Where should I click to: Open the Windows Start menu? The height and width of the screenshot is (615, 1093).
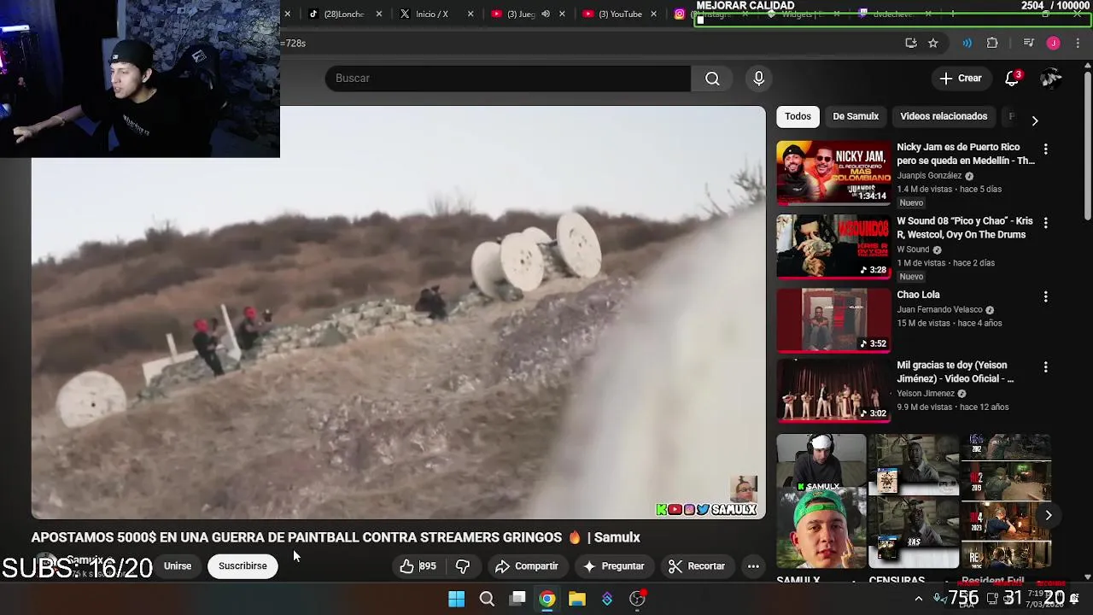(x=457, y=599)
